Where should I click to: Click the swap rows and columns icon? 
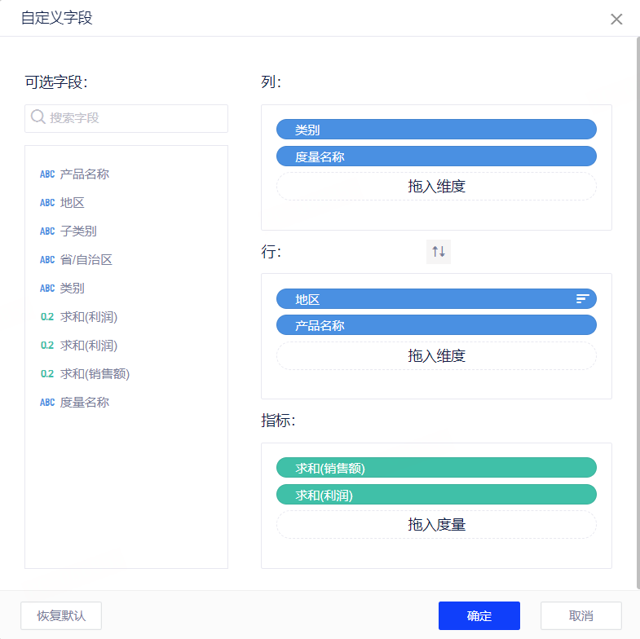coord(439,252)
